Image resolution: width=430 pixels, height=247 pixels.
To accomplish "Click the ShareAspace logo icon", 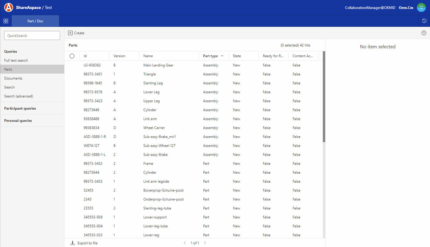I will click(9, 7).
